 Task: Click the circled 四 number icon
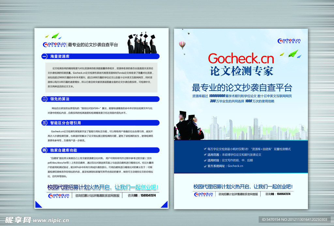tap(44, 150)
